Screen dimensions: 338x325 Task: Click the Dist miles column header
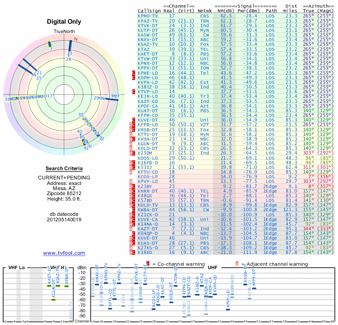[x=290, y=8]
